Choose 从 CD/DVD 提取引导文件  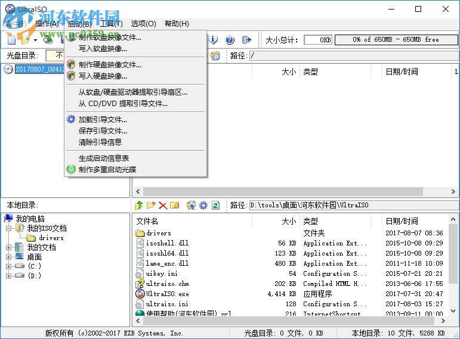pos(135,104)
